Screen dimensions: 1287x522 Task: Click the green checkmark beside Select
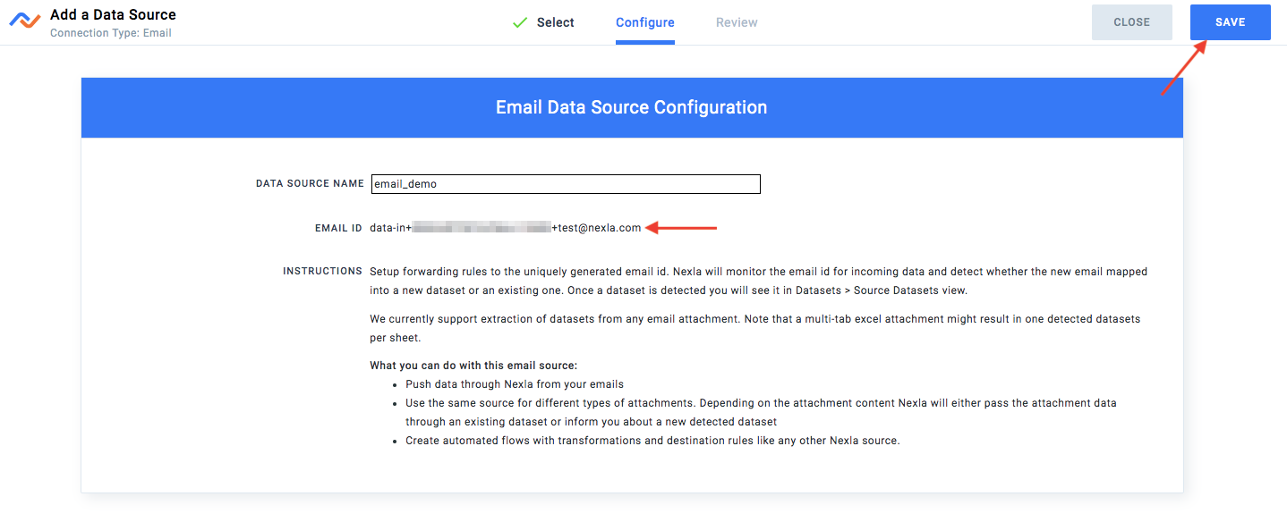pyautogui.click(x=519, y=22)
